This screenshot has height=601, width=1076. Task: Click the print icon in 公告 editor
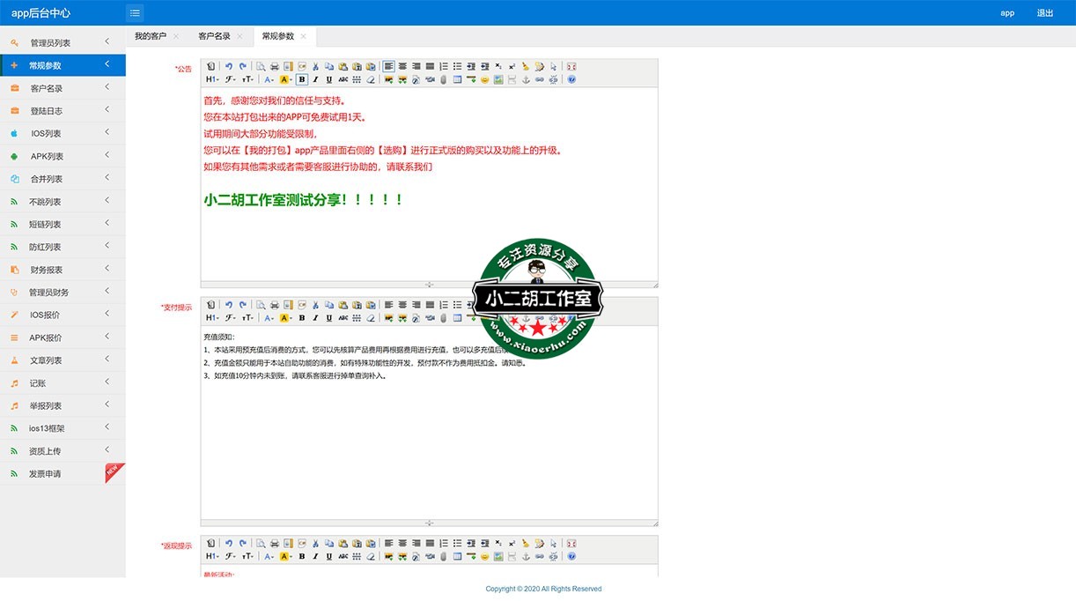275,66
